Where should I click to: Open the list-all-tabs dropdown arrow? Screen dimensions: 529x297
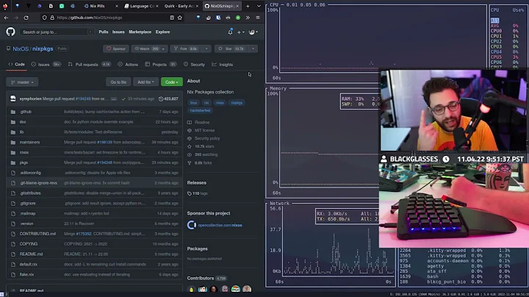[x=259, y=6]
